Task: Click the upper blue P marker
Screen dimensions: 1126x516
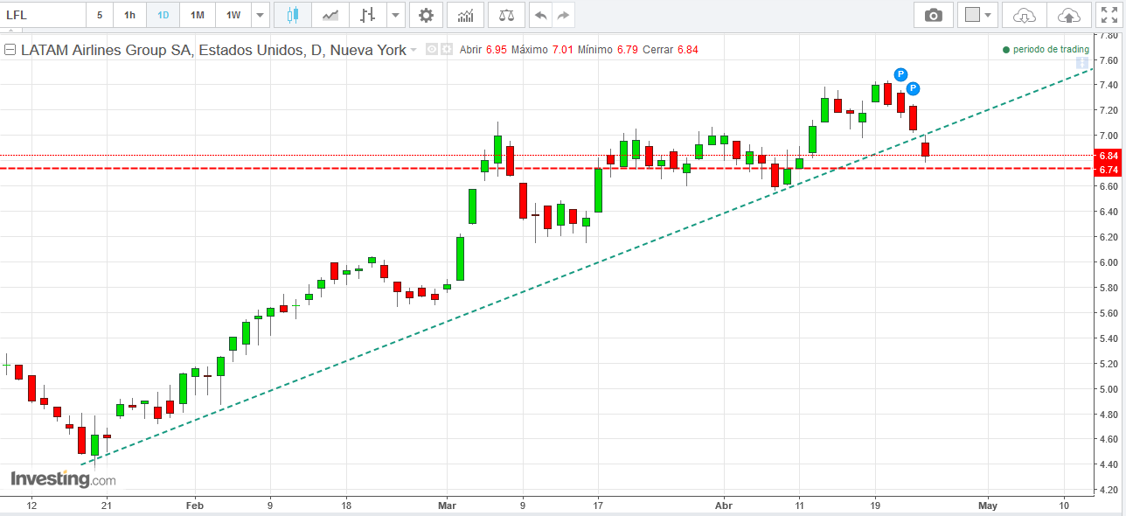Action: click(900, 74)
